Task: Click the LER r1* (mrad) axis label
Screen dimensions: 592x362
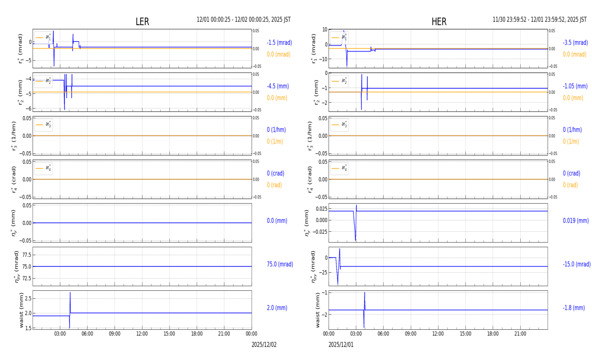Action: point(20,49)
